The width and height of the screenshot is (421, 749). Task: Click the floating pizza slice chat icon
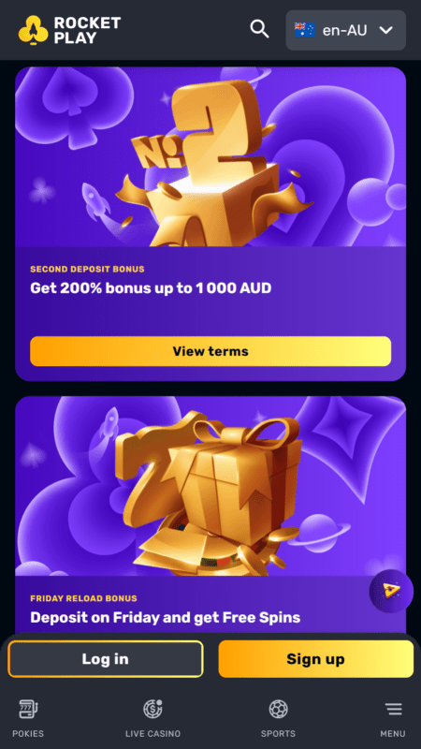click(391, 592)
